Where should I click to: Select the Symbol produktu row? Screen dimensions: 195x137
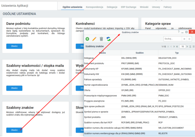pyautogui.click(x=140, y=117)
